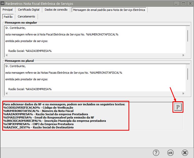The image size is (194, 158).
Task: Select the Mensagem de email padrão tab
Action: (x=109, y=10)
